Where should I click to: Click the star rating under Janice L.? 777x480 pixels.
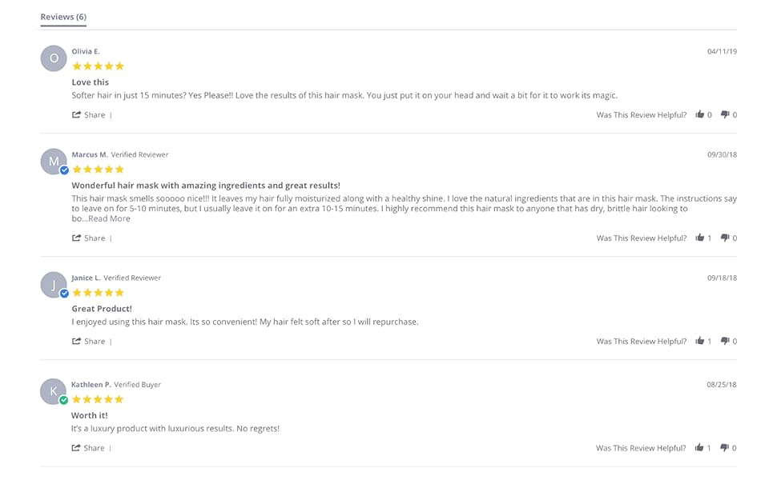97,293
